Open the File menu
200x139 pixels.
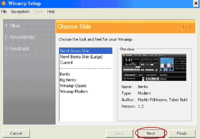[4, 12]
